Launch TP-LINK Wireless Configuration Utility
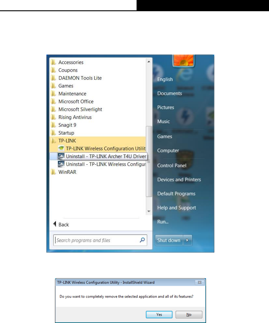 tap(98, 148)
